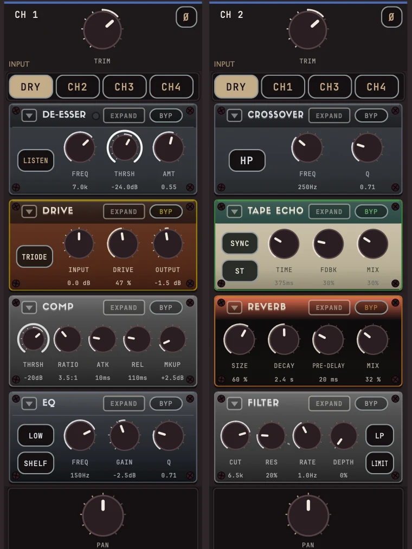Click the CH 2 PAN knob

pyautogui.click(x=308, y=515)
